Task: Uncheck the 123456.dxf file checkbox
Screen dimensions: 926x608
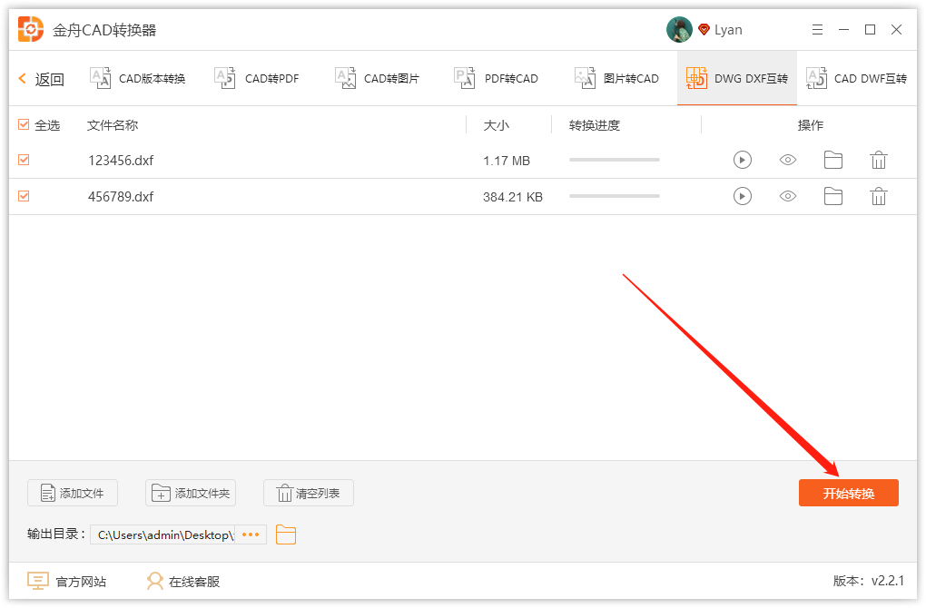Action: 24,161
